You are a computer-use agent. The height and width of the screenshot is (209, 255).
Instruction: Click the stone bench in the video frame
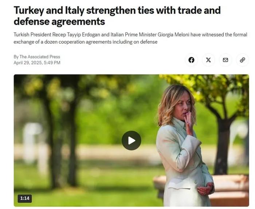[231, 189]
